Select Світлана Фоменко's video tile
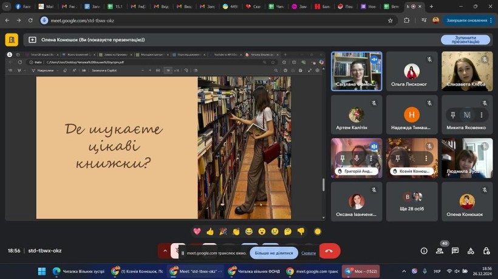This screenshot has height=279, width=498. [x=356, y=72]
